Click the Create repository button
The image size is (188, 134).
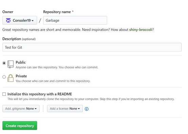(20, 126)
